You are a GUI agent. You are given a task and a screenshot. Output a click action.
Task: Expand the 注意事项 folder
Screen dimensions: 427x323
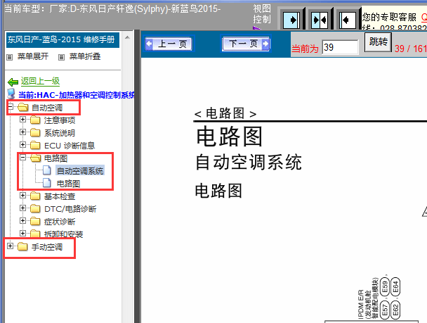23,120
